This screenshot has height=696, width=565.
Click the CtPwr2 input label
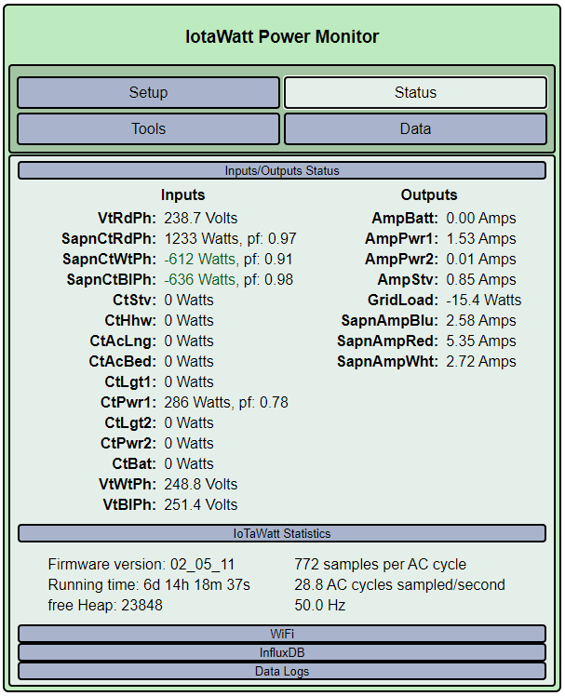[x=128, y=443]
